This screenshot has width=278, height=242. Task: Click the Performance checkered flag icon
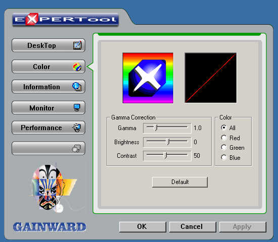tap(77, 128)
